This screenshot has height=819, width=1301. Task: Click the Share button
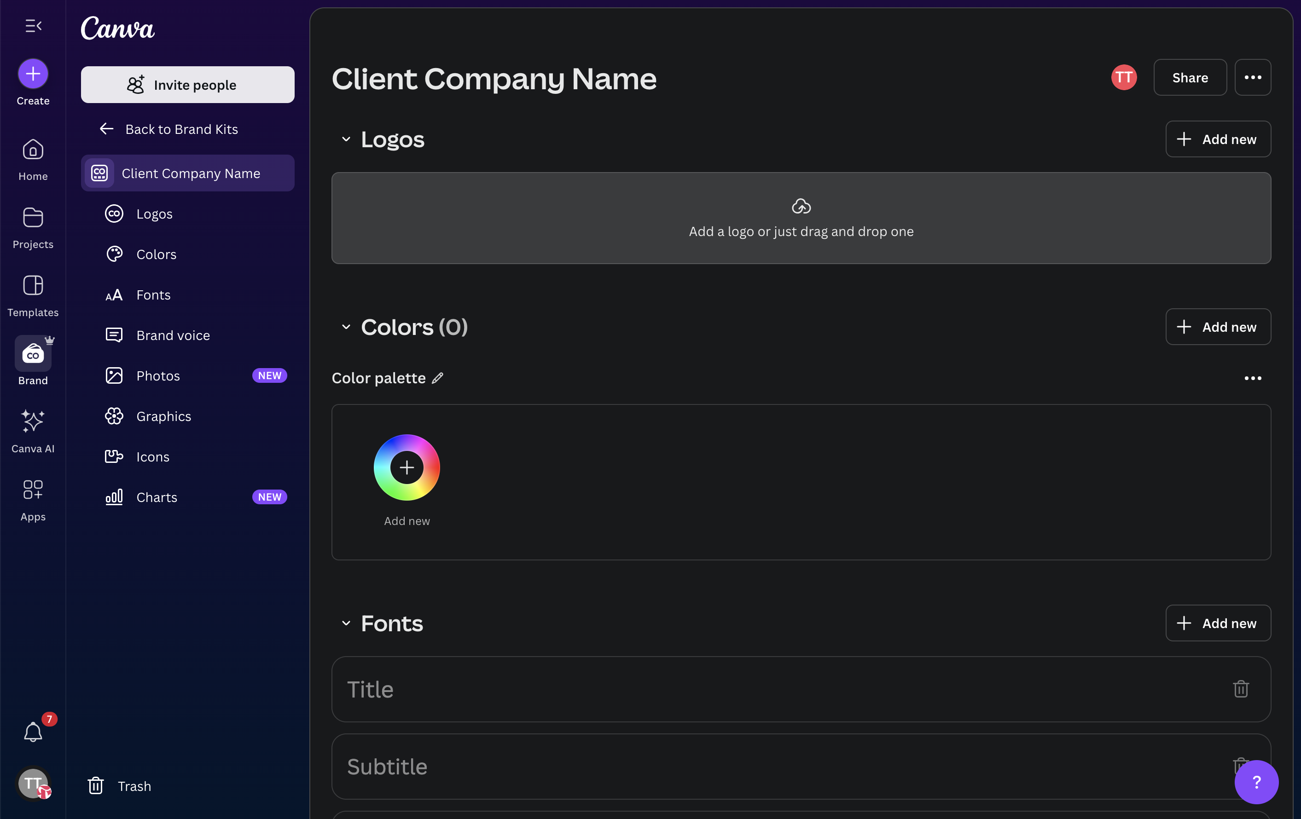click(1190, 77)
